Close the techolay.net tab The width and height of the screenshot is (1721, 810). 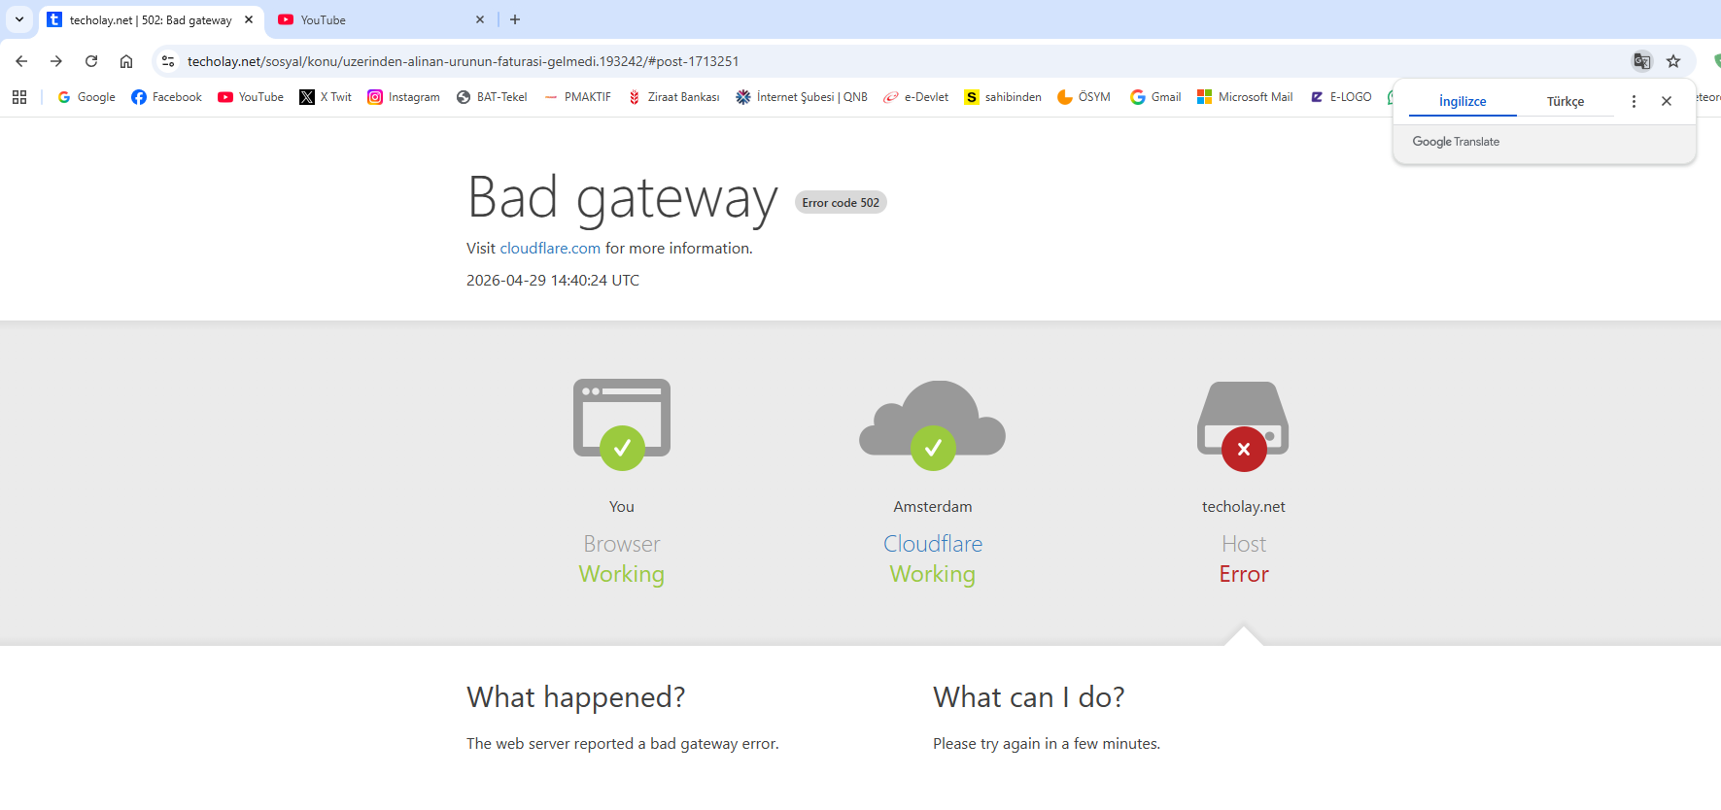tap(249, 19)
